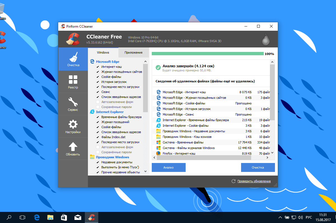
Task: Collapse the Проводник Windows group header
Action: tap(112, 157)
